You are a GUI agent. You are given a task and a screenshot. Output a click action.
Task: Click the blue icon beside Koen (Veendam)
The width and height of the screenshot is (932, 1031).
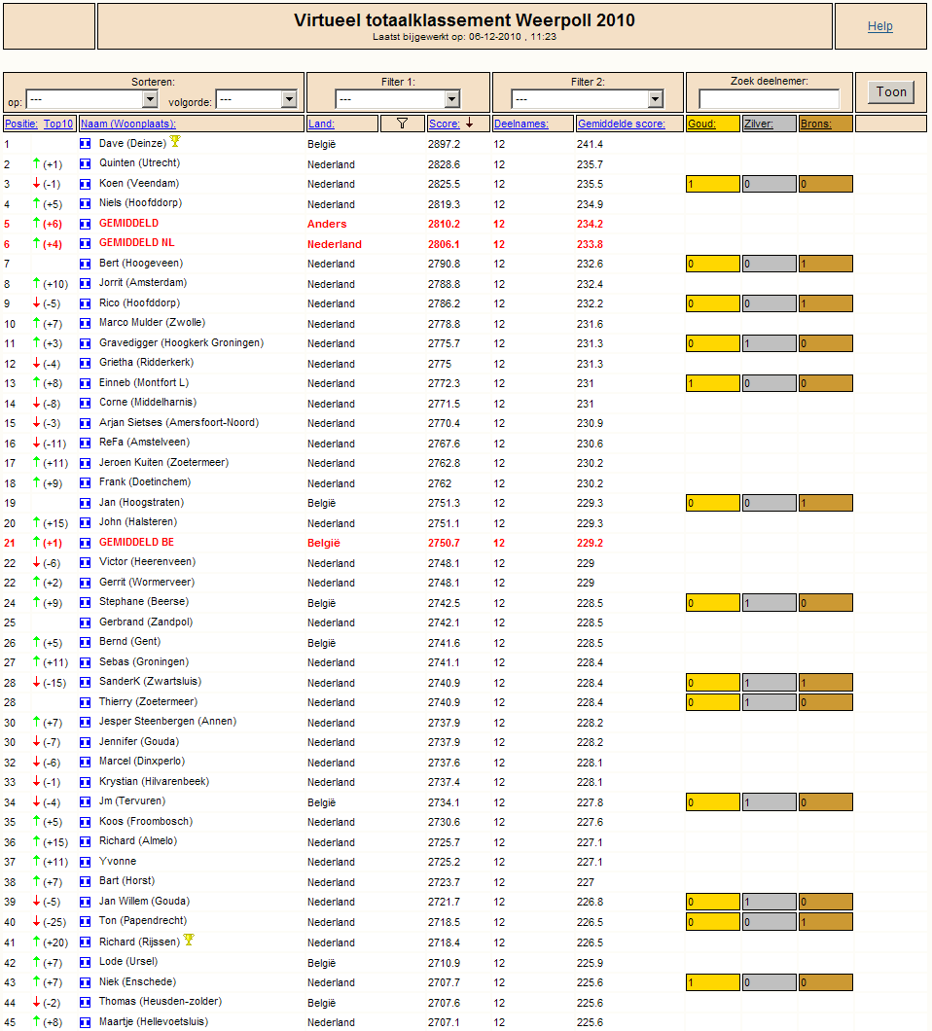click(85, 184)
